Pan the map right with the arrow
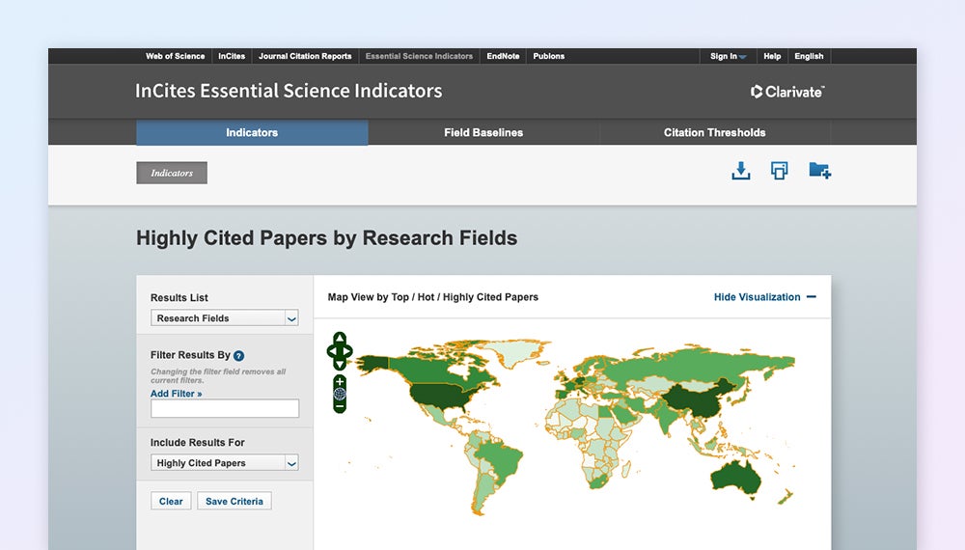The height and width of the screenshot is (550, 965). [x=347, y=351]
